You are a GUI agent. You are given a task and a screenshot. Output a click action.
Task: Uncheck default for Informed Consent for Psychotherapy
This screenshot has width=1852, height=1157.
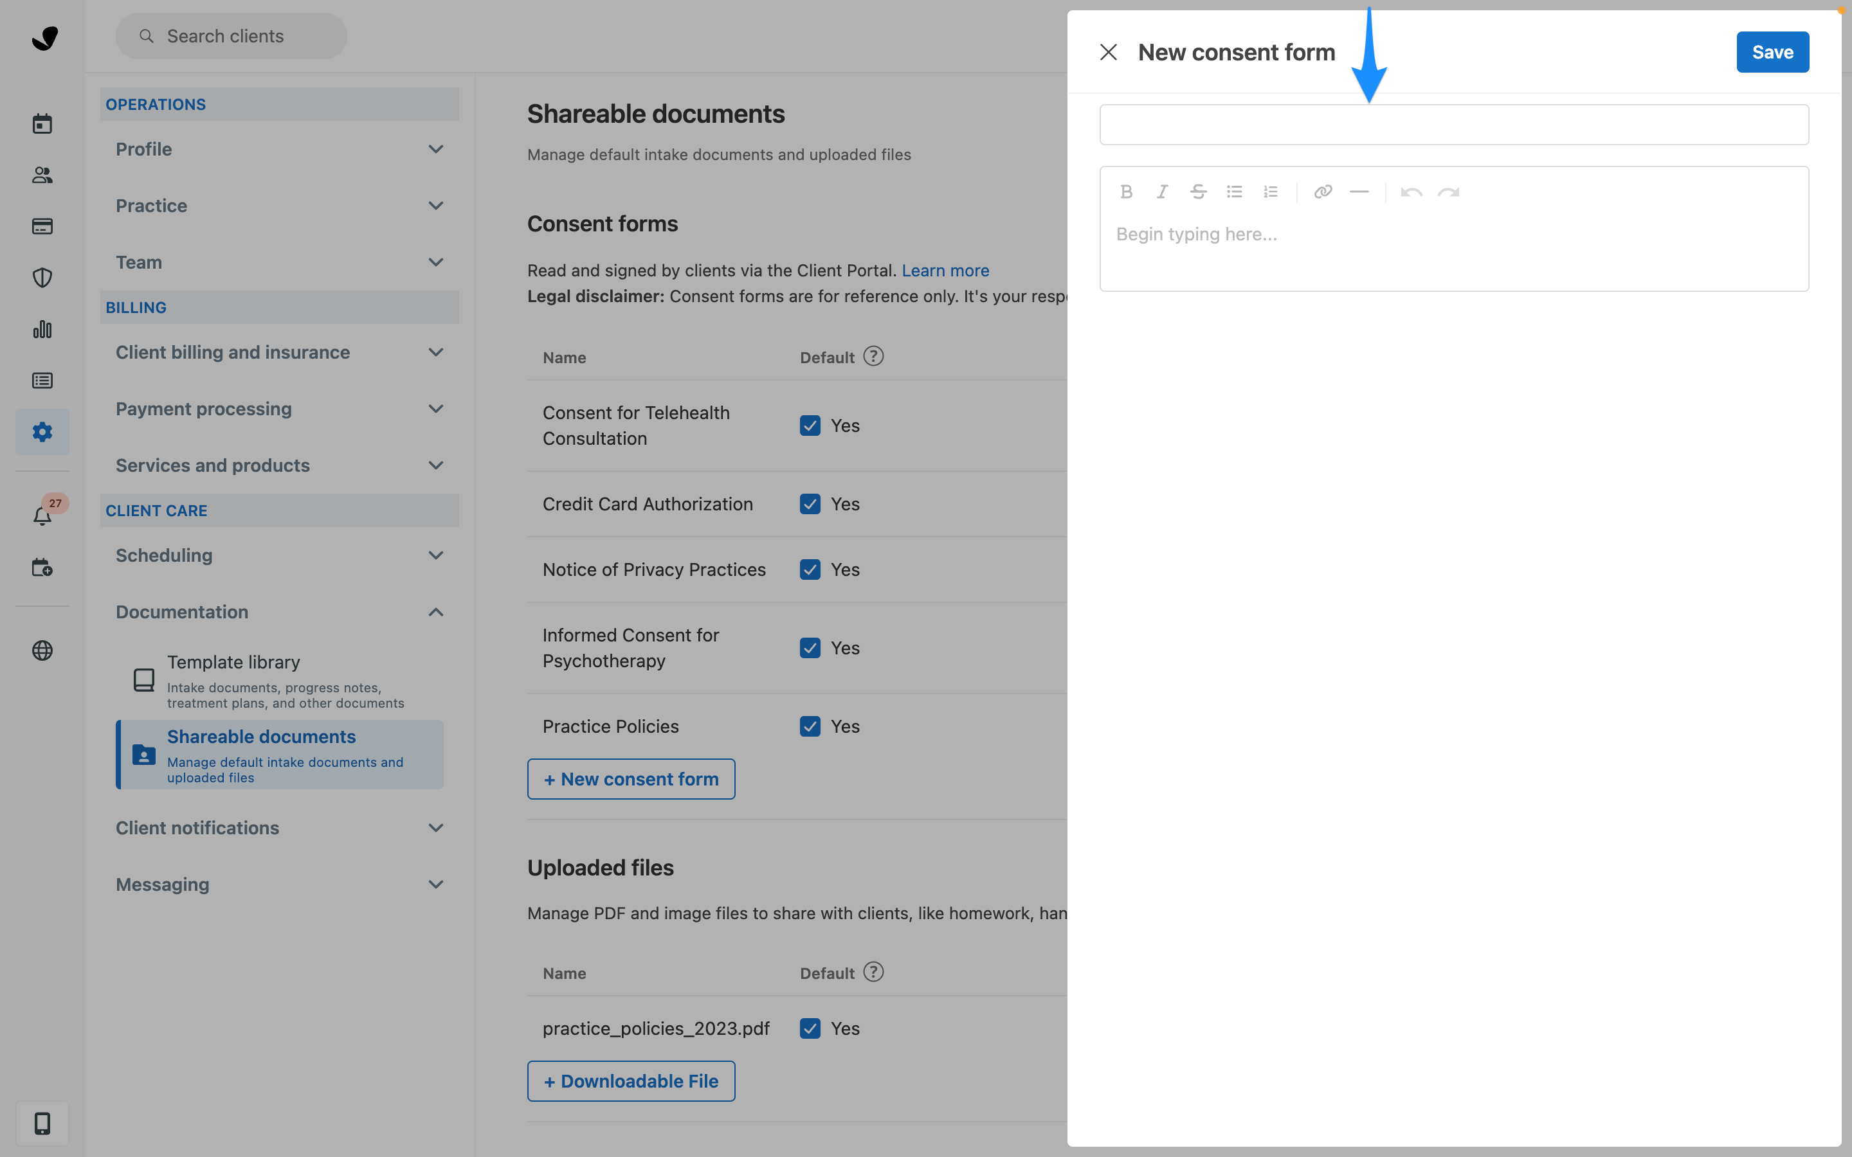point(810,648)
